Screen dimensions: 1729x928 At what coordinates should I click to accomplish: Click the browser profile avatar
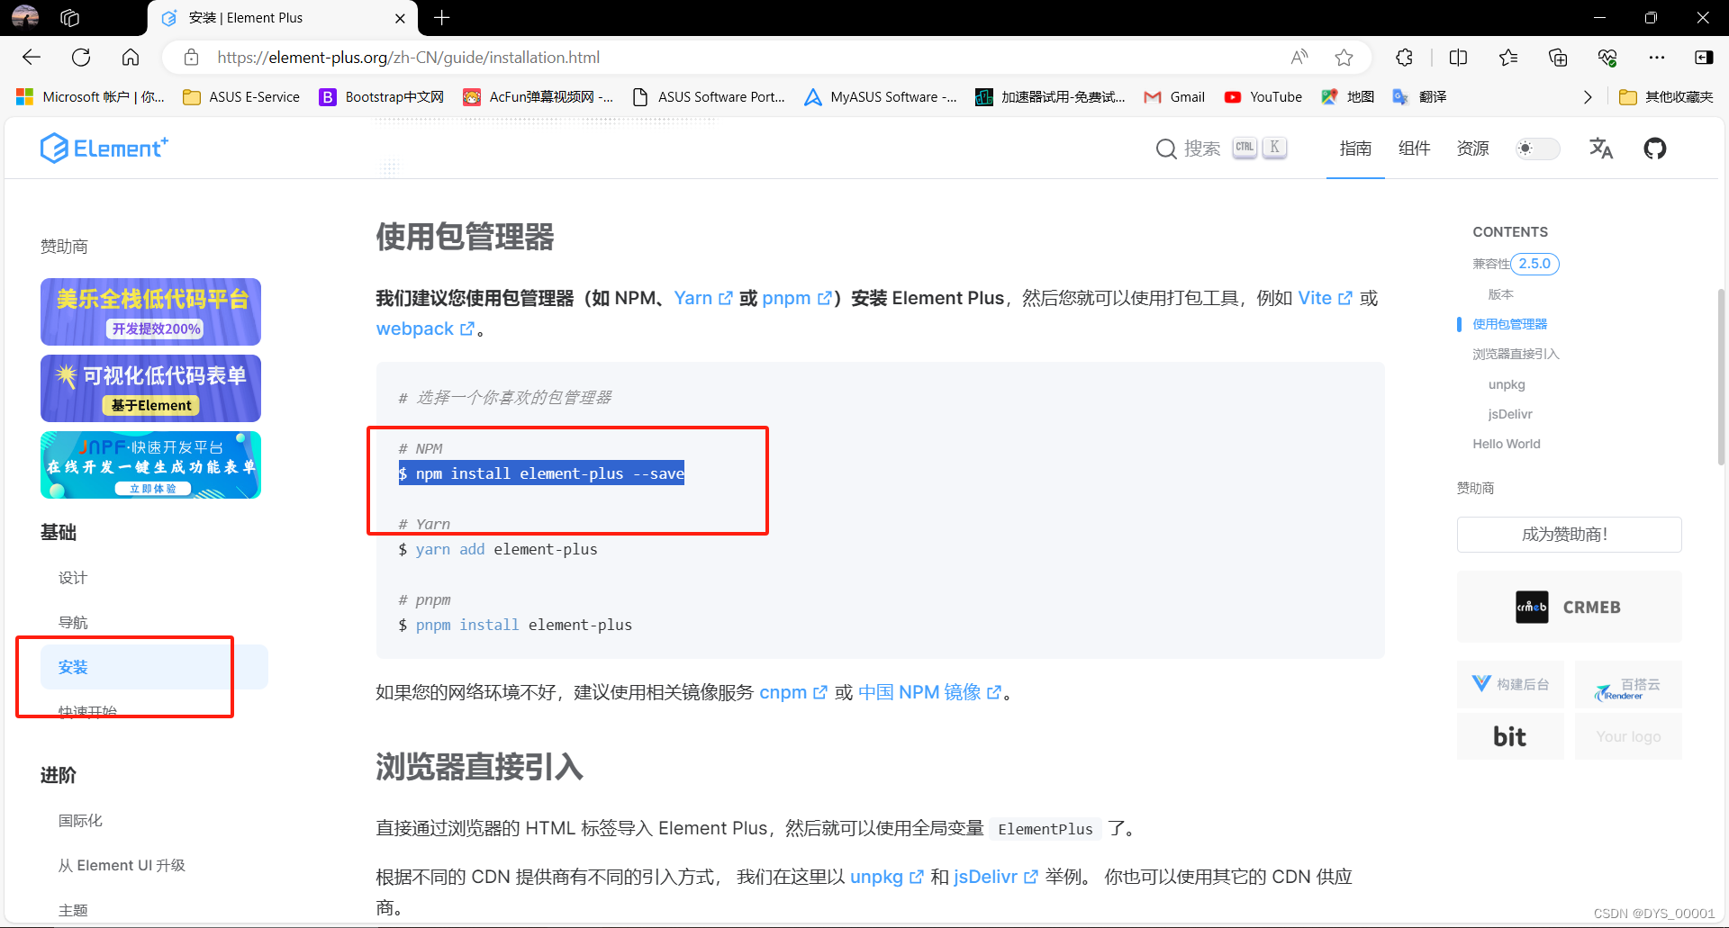tap(25, 17)
